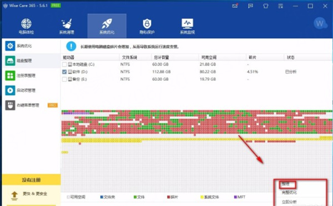Open the main menu icon in title bar
This screenshot has height=206, width=333.
280,6
